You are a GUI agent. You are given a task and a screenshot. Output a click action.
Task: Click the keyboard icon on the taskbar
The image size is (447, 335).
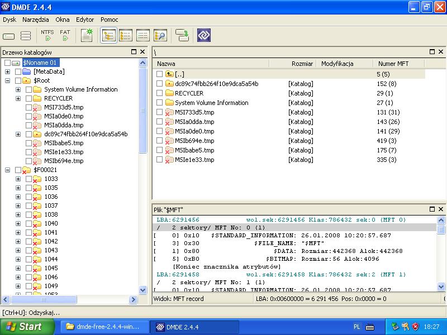coord(370,327)
